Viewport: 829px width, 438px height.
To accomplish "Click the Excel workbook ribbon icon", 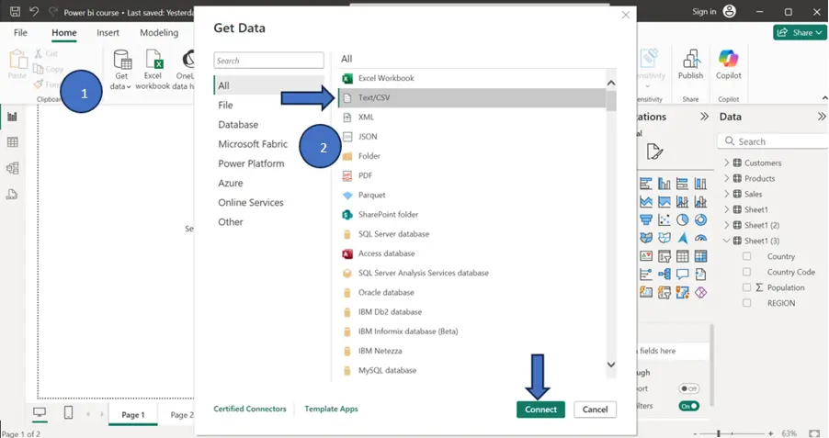I will [x=153, y=69].
